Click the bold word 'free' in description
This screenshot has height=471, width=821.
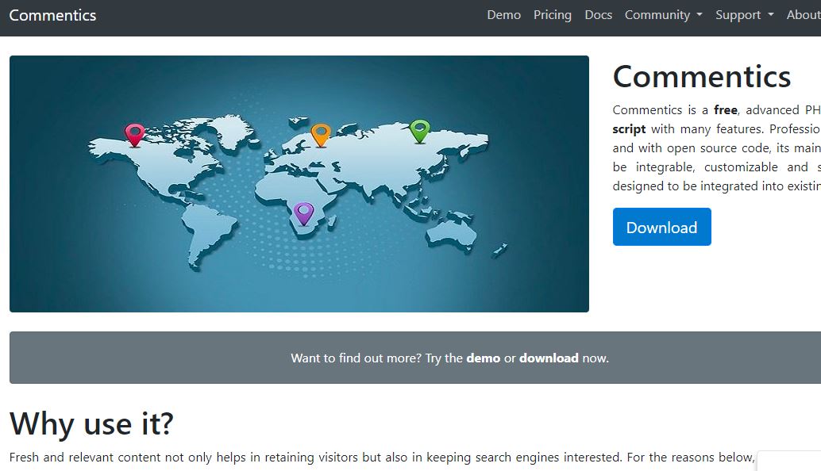[x=725, y=109]
